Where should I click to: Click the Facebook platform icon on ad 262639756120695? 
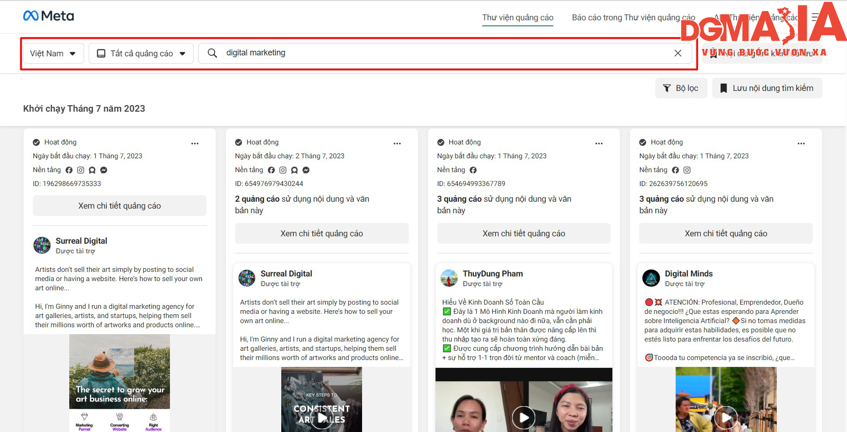click(x=676, y=170)
